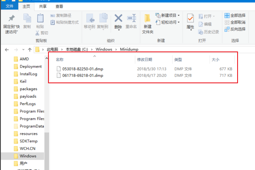
Task: Expand chevron after This PC in path
Action: point(62,49)
